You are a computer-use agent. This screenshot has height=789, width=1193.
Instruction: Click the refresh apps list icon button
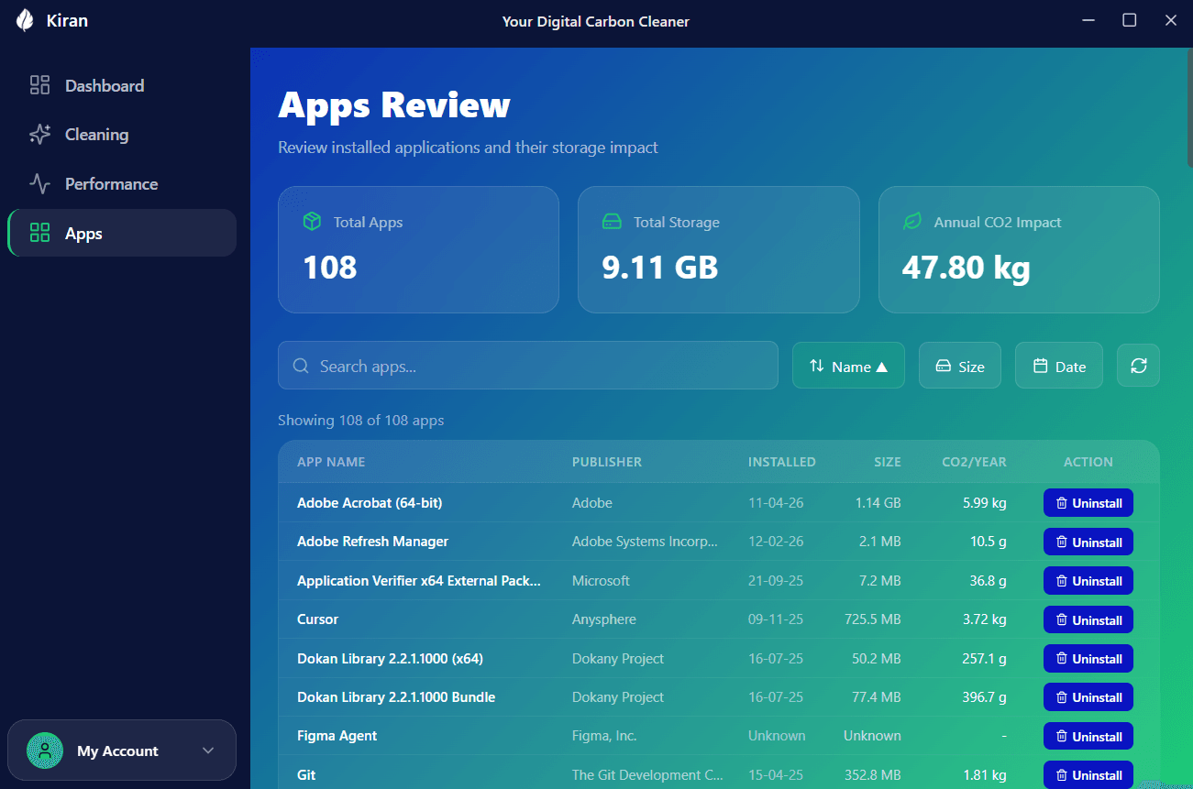pyautogui.click(x=1138, y=366)
